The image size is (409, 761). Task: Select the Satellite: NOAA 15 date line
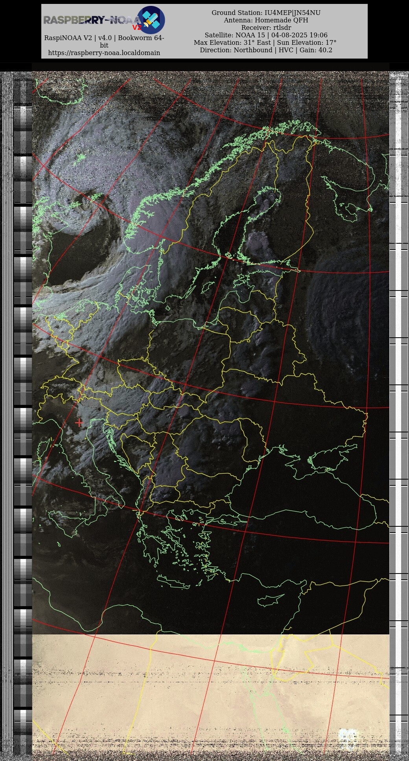point(266,35)
